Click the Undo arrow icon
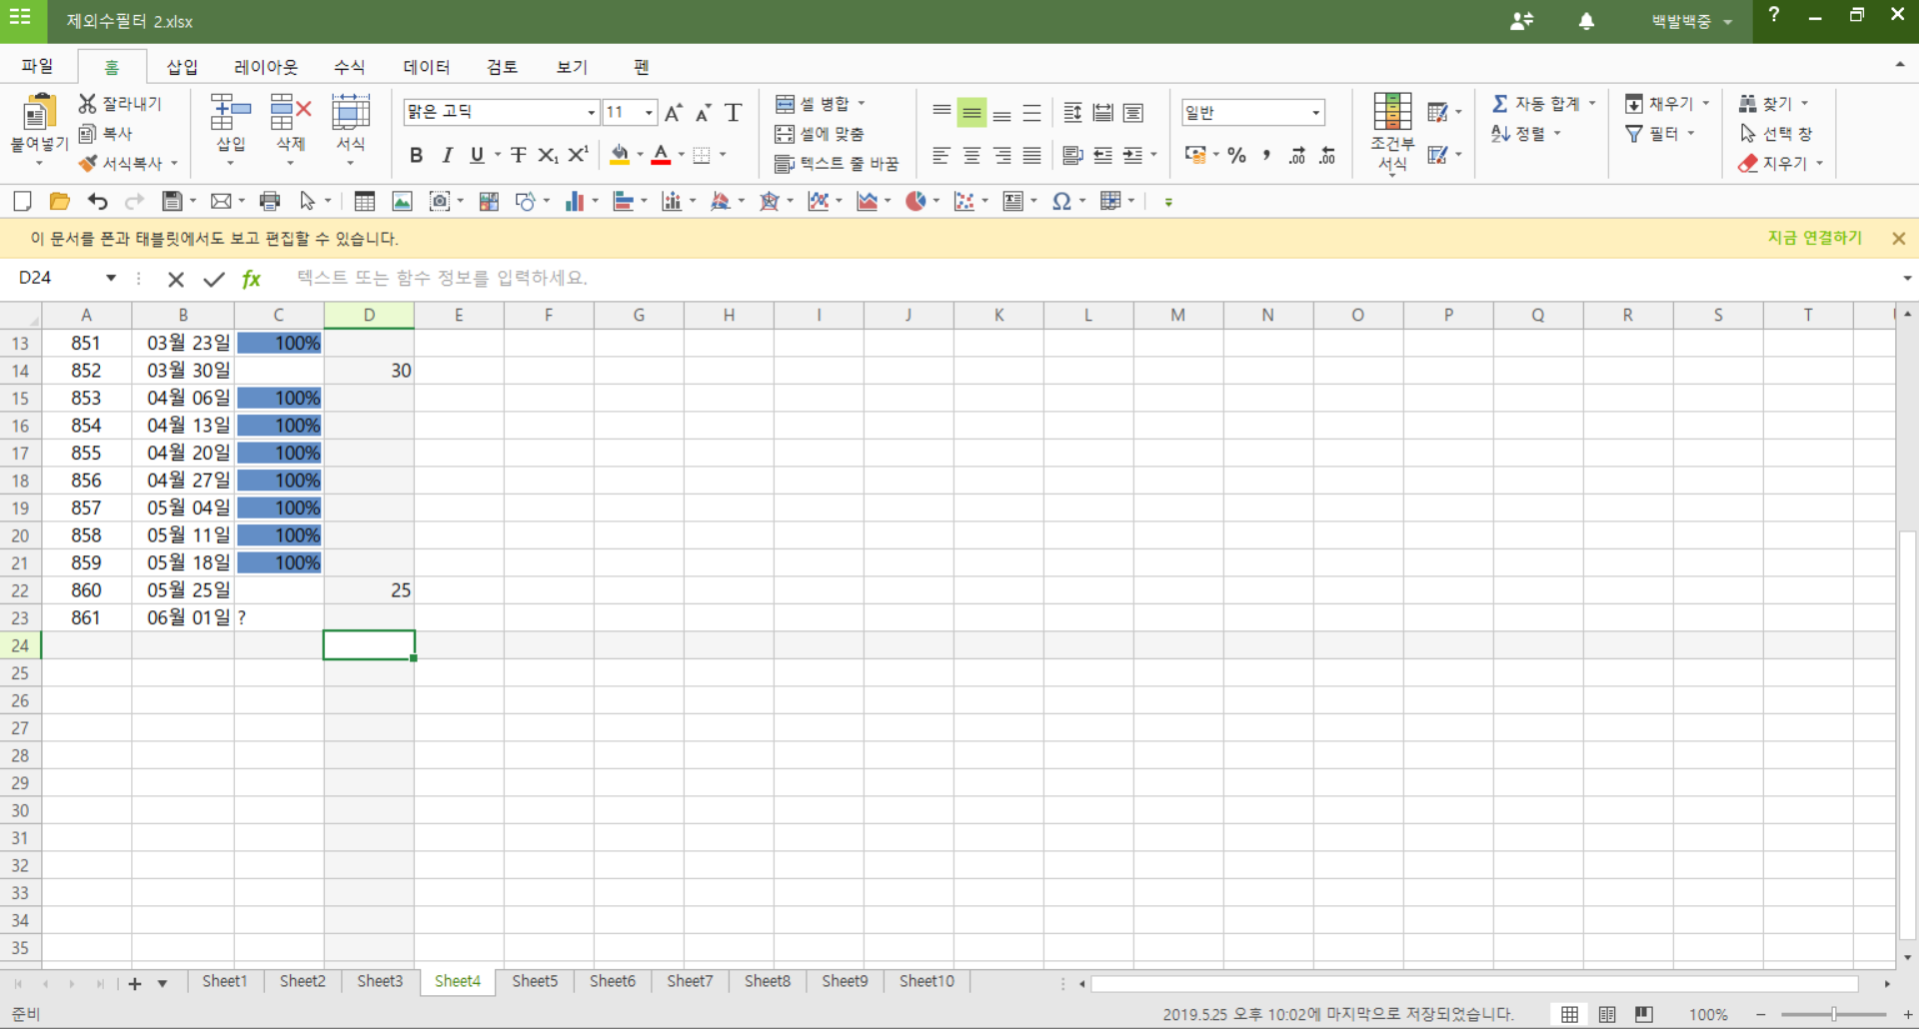This screenshot has height=1029, width=1919. pyautogui.click(x=97, y=202)
